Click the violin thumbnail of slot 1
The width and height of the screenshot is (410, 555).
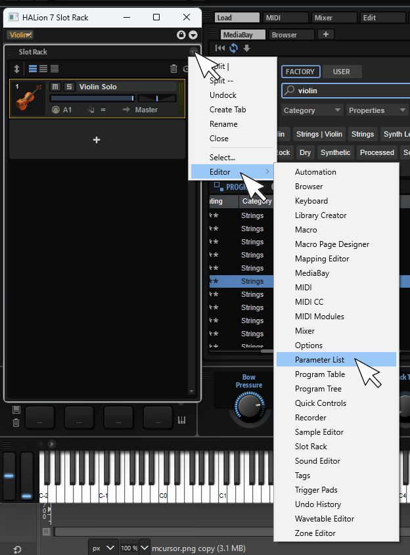pyautogui.click(x=28, y=99)
